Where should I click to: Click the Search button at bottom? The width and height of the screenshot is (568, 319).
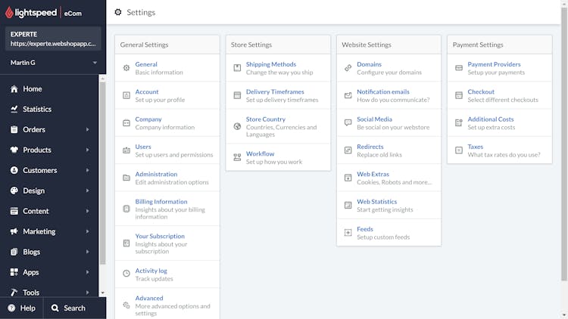[68, 308]
